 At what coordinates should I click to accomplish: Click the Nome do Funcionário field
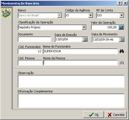(80, 51)
